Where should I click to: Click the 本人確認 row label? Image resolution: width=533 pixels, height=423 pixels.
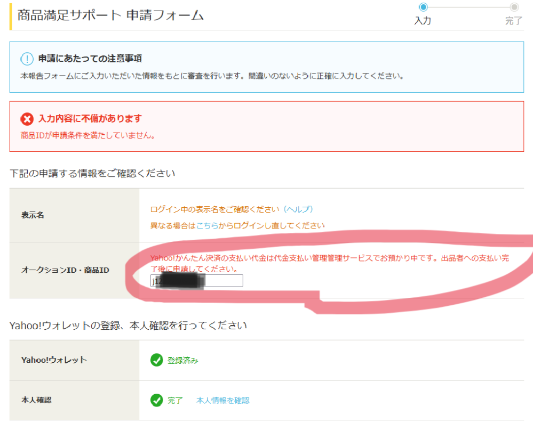[36, 400]
